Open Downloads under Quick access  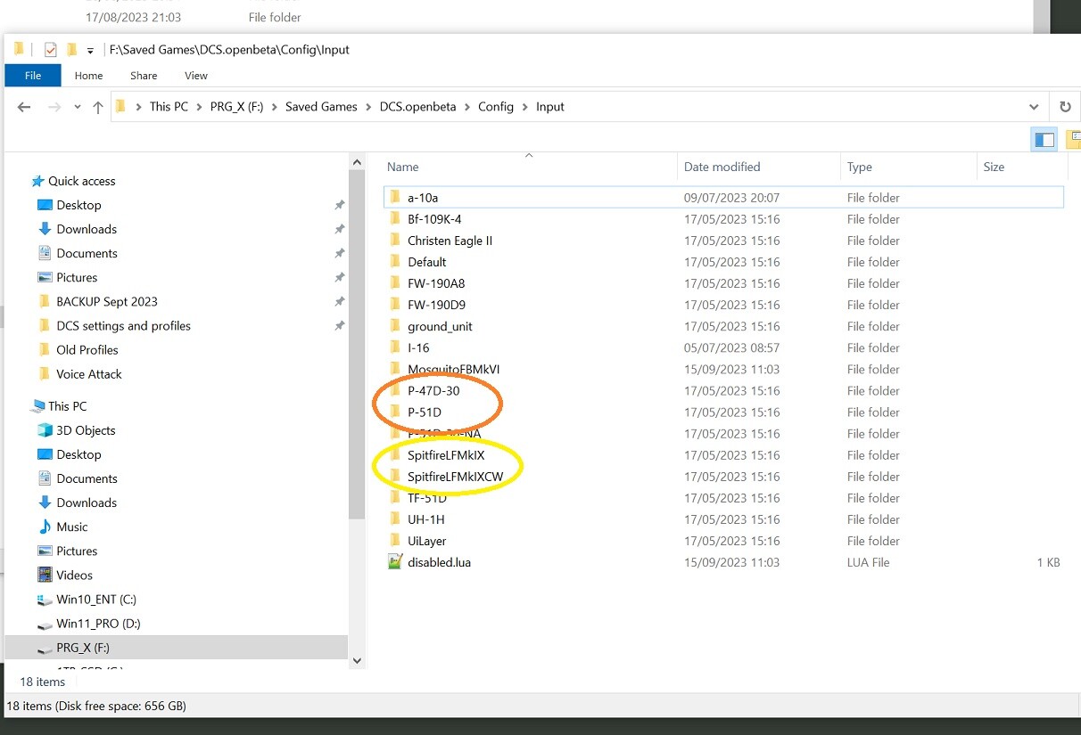point(87,229)
